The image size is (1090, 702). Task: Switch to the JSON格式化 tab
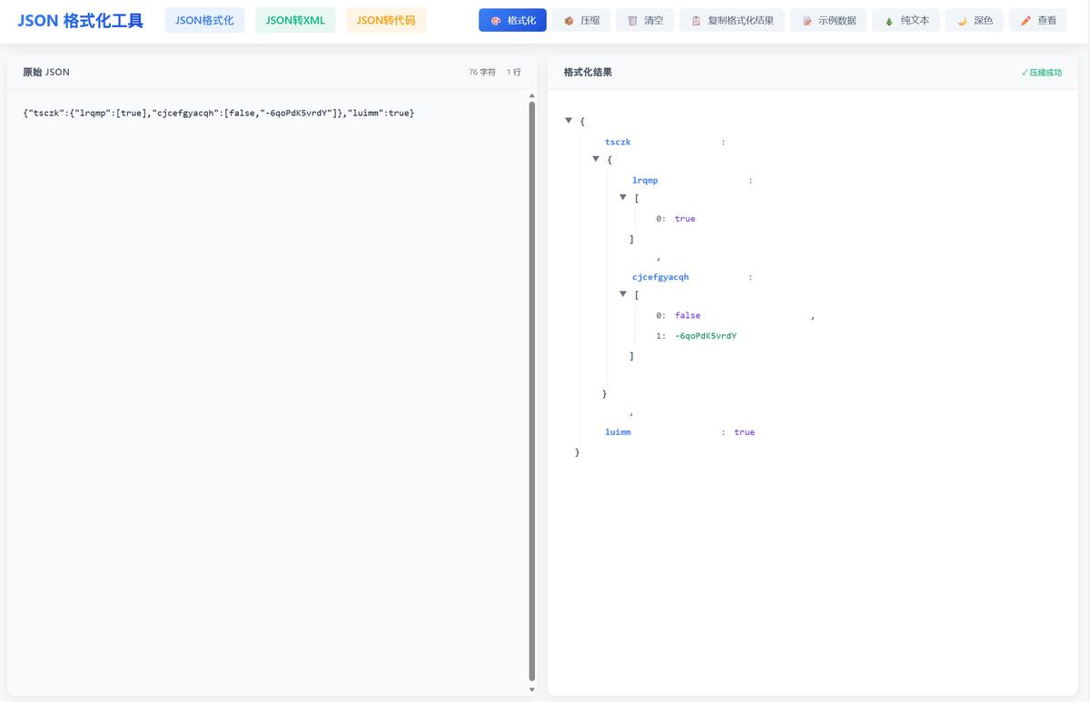[x=204, y=20]
